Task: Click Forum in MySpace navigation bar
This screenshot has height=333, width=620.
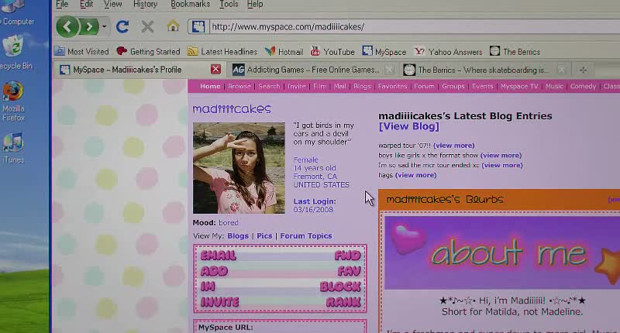Action: [424, 86]
